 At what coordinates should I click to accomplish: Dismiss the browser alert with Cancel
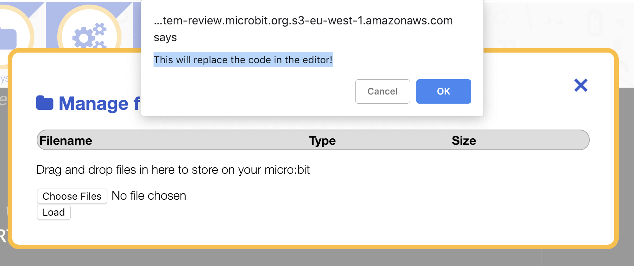point(382,91)
